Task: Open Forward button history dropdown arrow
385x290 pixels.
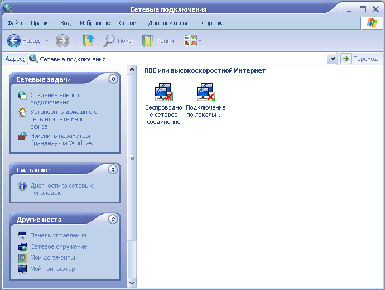Action: click(x=76, y=41)
